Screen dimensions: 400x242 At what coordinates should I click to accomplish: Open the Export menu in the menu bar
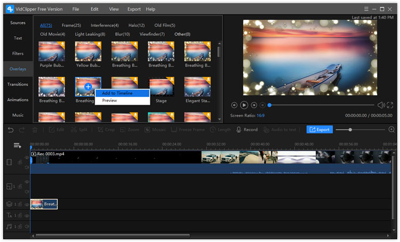[134, 9]
